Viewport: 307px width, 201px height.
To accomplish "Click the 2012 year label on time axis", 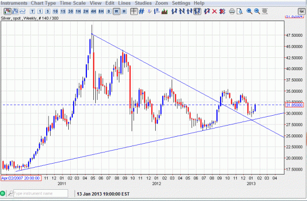I will pos(157,184).
